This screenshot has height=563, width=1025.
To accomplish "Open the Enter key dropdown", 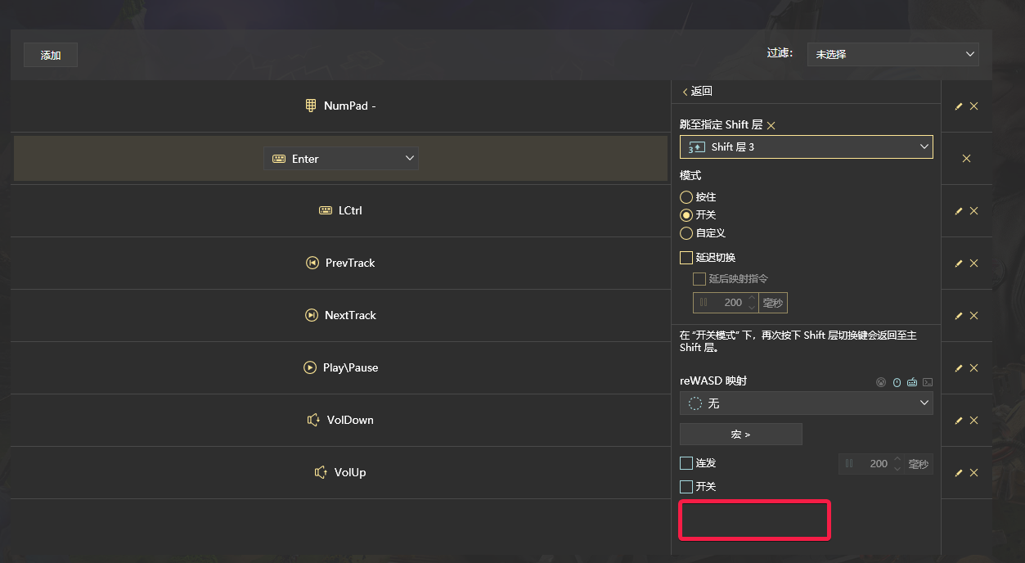I will 341,159.
